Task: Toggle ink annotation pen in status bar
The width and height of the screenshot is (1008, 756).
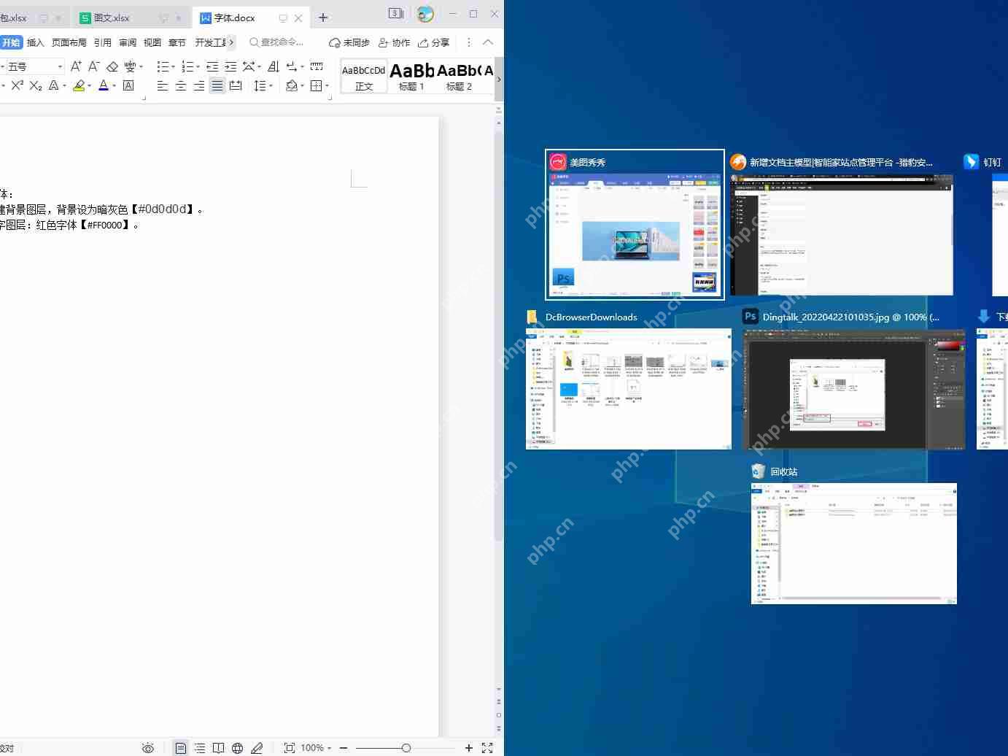Action: pyautogui.click(x=257, y=747)
